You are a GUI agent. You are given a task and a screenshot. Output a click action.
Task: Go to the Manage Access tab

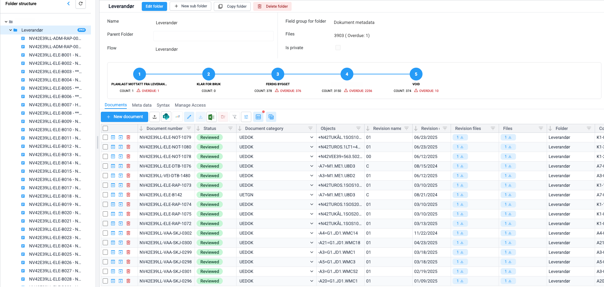190,105
